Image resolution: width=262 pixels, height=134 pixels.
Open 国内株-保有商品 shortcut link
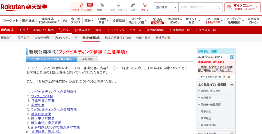(x=210, y=91)
